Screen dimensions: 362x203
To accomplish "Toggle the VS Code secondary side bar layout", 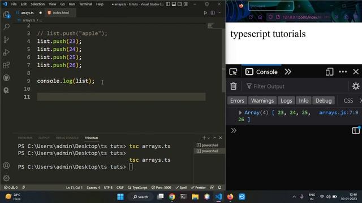I will (x=180, y=4).
